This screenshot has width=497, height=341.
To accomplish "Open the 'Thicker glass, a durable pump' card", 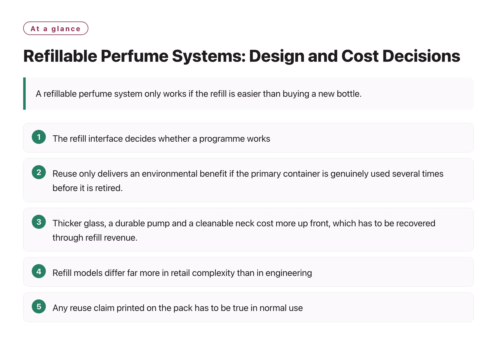I will 248,230.
